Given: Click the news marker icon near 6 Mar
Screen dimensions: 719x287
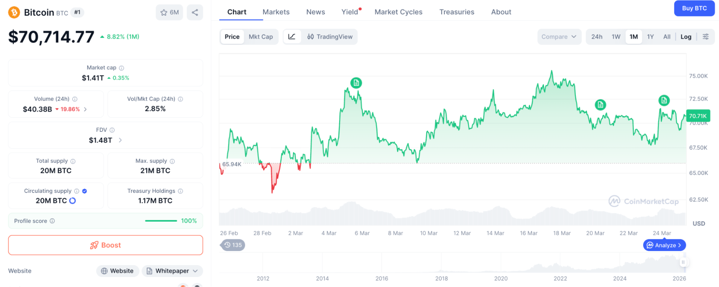Looking at the screenshot, I should 356,83.
